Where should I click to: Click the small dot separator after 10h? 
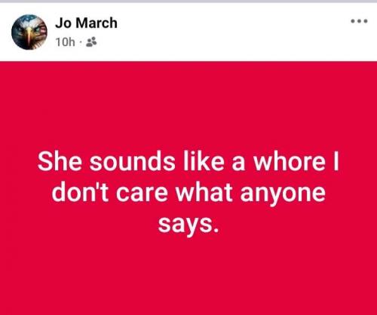81,42
